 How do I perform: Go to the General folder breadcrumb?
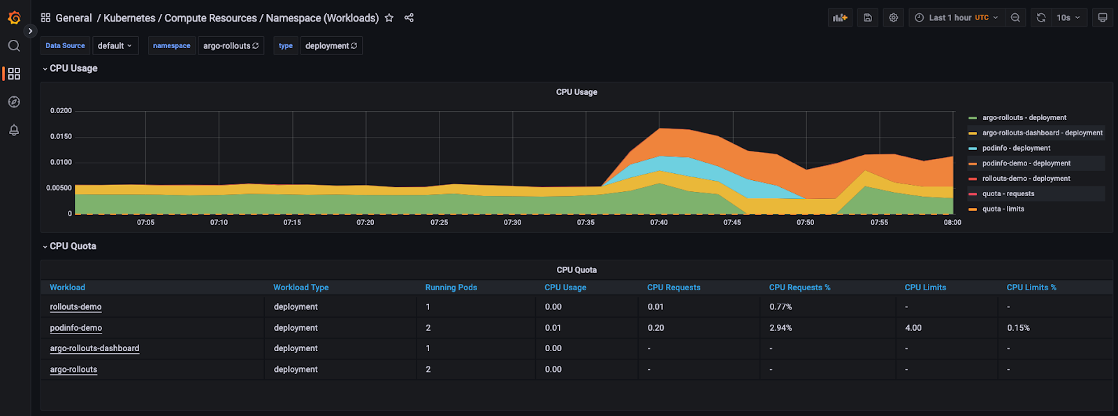pyautogui.click(x=73, y=17)
